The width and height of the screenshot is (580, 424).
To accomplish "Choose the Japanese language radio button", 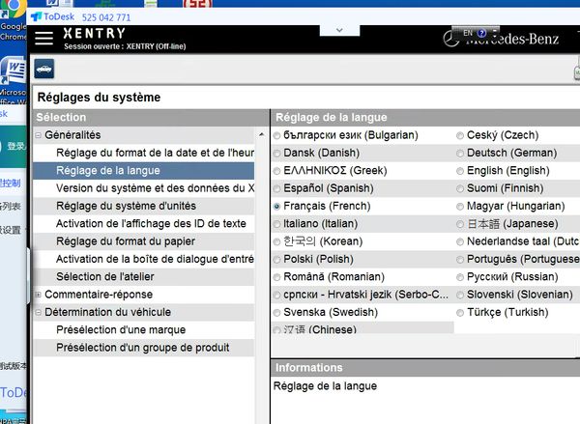I will (x=460, y=224).
